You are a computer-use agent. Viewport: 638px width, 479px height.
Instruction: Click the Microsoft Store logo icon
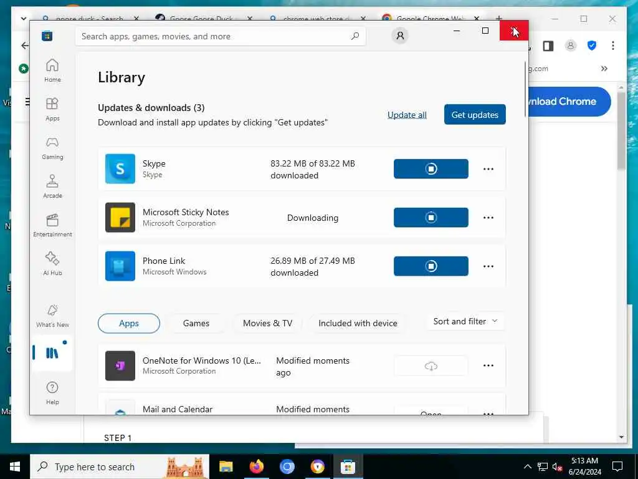(x=47, y=36)
